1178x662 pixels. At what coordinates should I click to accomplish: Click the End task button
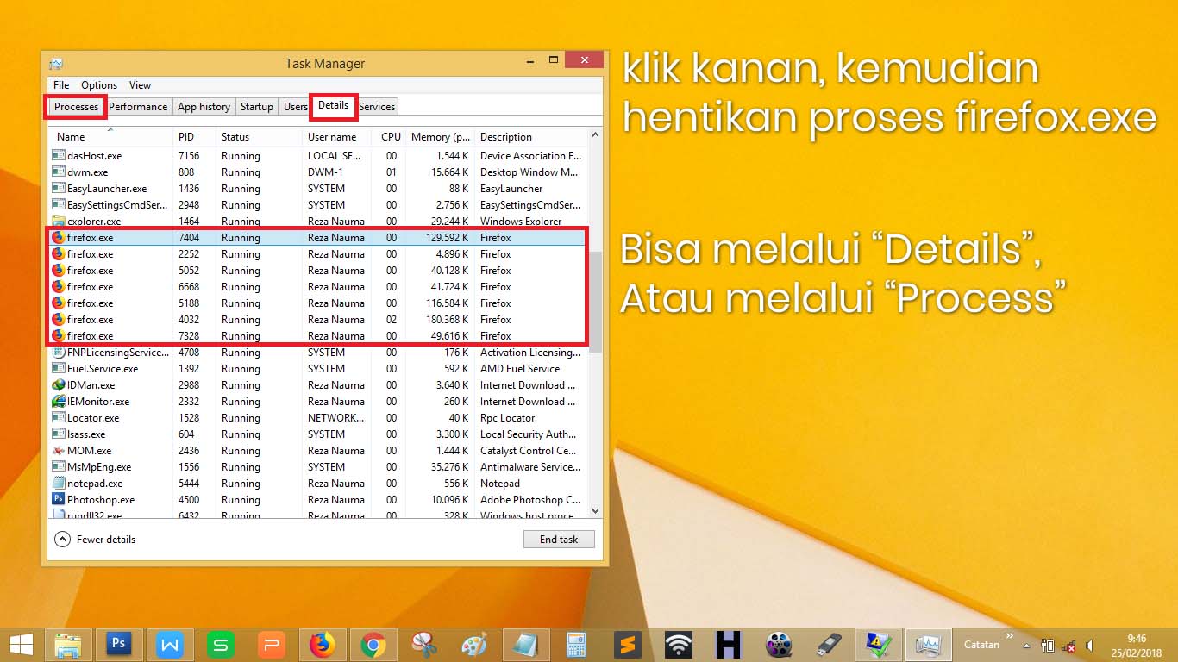(559, 539)
